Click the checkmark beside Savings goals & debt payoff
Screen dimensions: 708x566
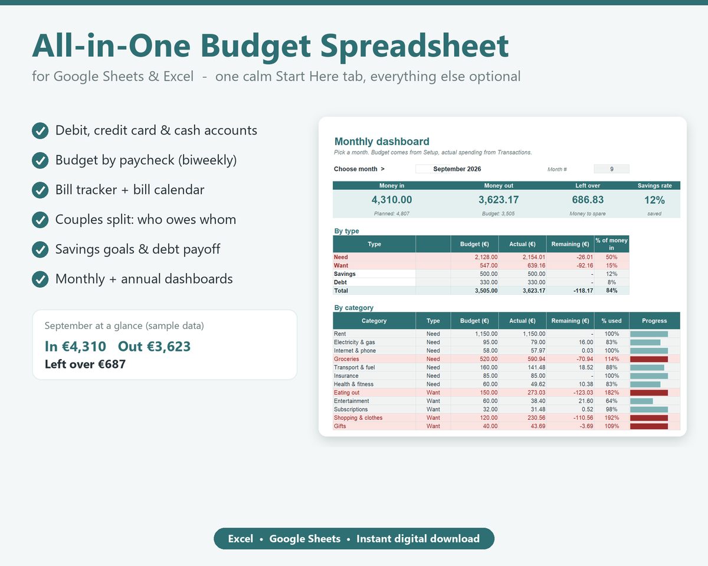[40, 249]
